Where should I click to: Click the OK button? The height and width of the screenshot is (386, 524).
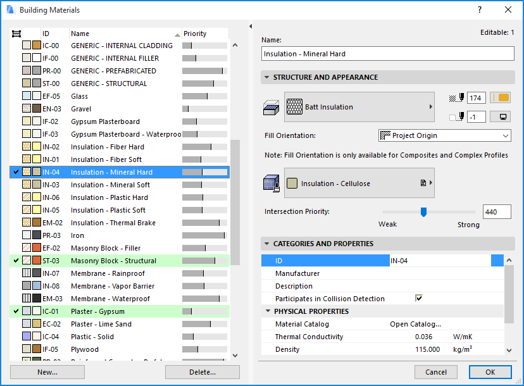point(490,372)
